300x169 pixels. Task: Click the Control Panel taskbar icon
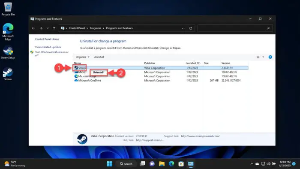pyautogui.click(x=191, y=164)
